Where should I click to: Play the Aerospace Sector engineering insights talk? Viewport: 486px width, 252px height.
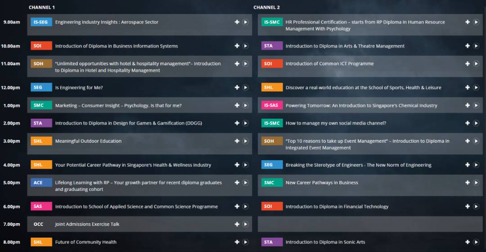tap(245, 22)
